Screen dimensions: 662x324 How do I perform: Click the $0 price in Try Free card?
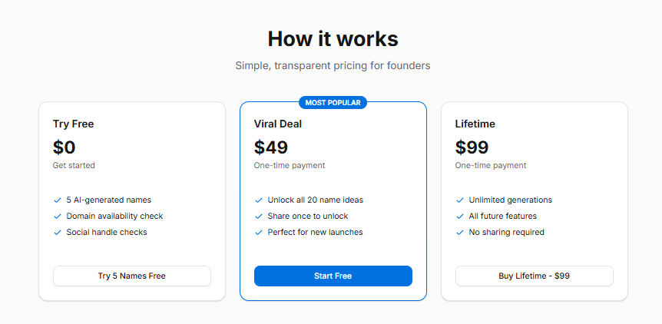point(65,147)
